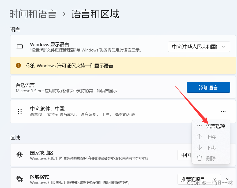Click the 国家或地区 label
This screenshot has width=237, height=188.
(42, 153)
